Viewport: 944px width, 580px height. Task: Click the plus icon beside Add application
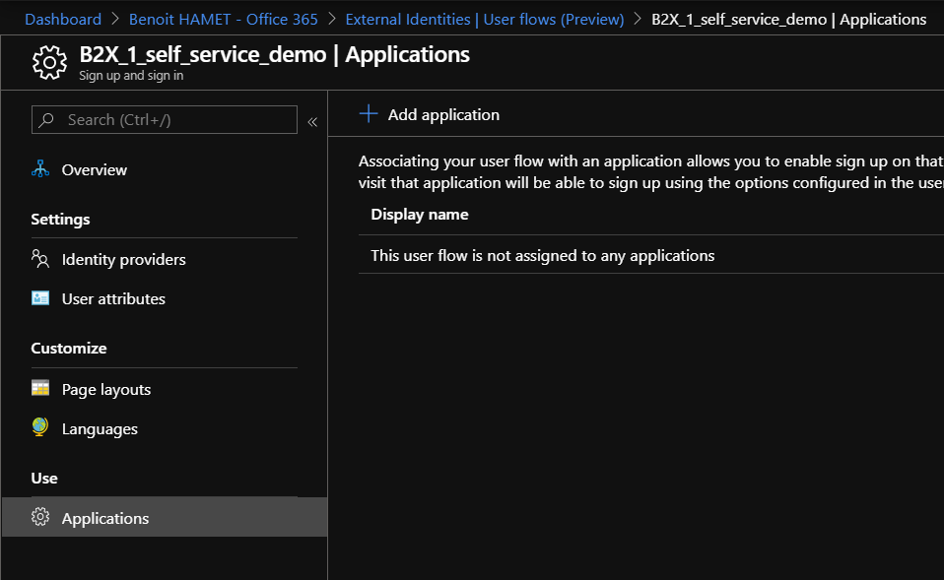point(369,114)
